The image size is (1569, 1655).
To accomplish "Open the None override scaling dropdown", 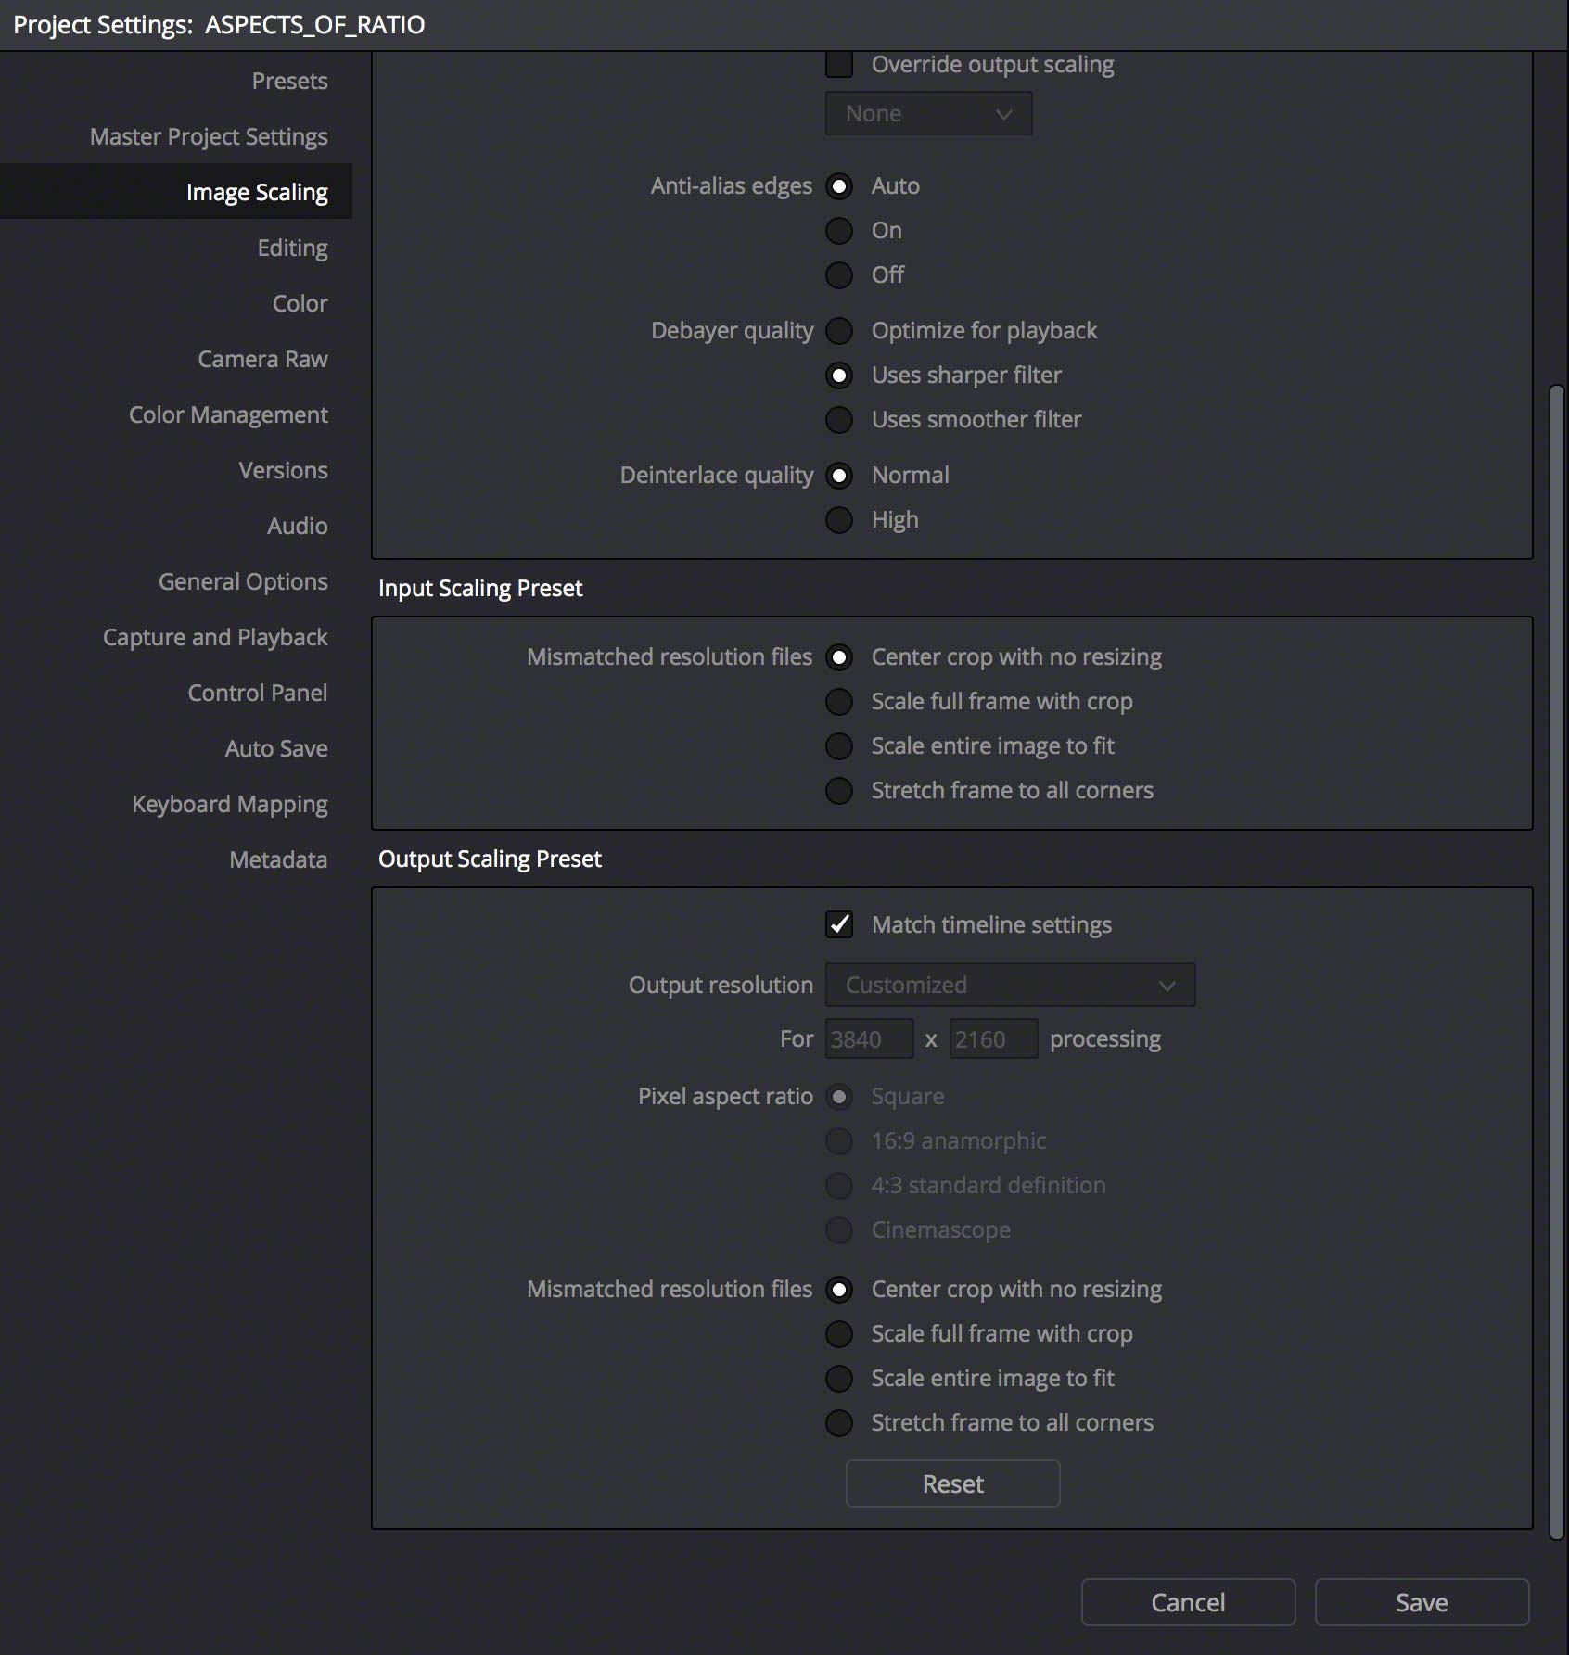I will [928, 113].
